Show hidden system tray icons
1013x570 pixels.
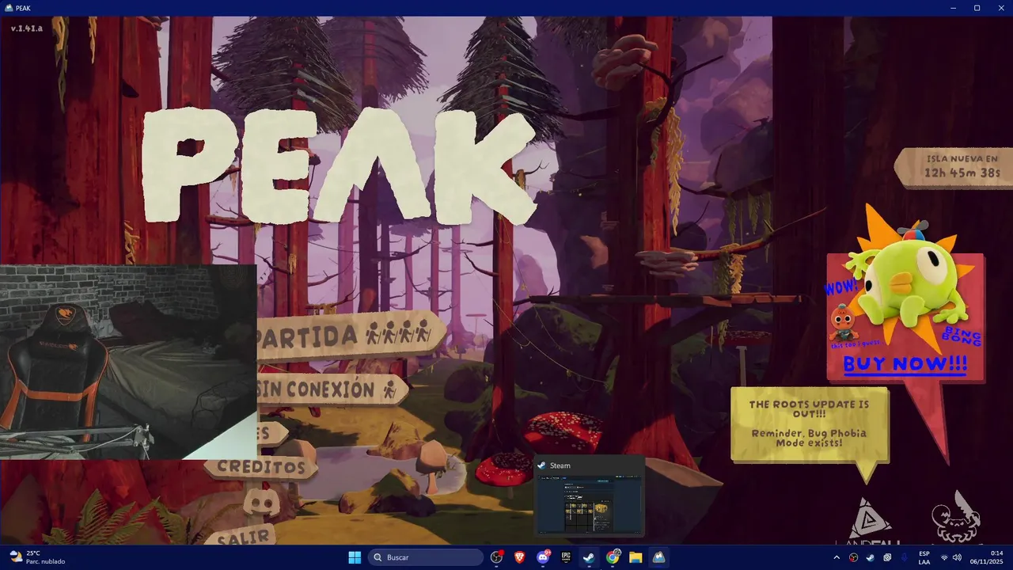click(837, 557)
